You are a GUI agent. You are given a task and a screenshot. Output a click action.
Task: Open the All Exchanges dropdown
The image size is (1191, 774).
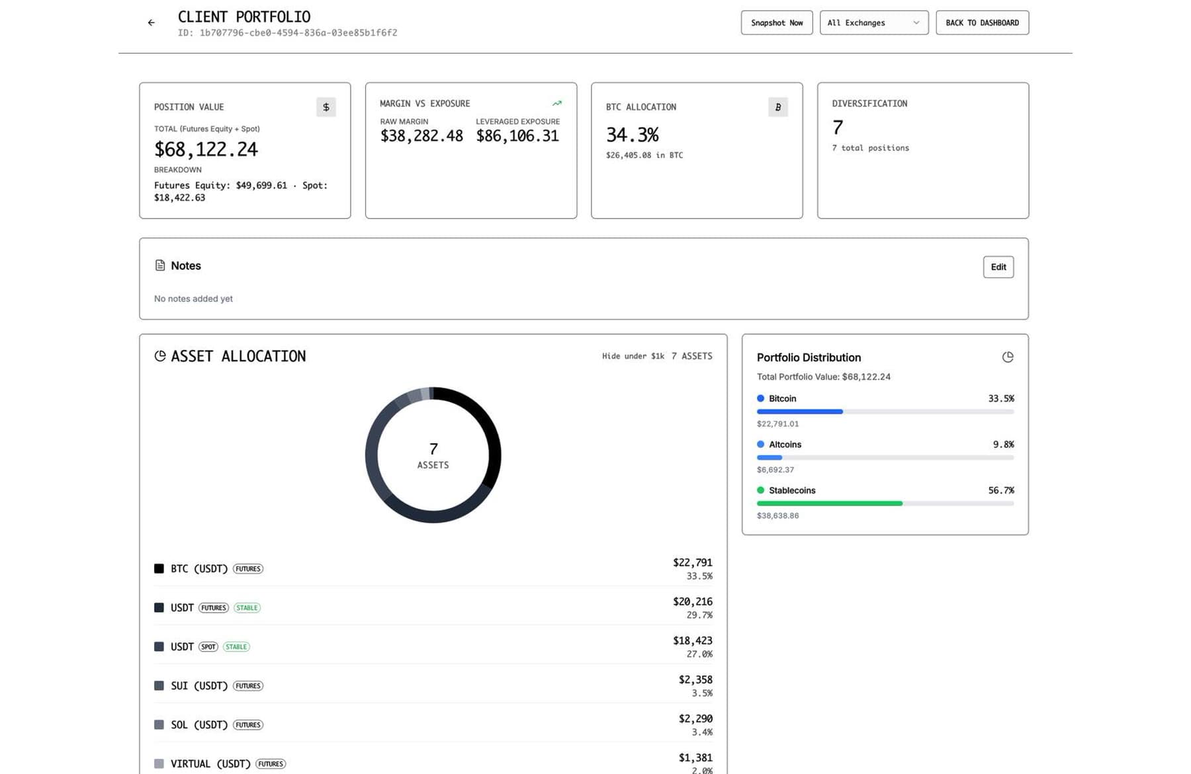(874, 22)
